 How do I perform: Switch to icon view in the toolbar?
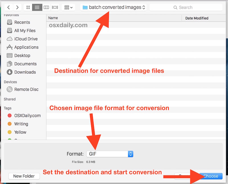28,7
